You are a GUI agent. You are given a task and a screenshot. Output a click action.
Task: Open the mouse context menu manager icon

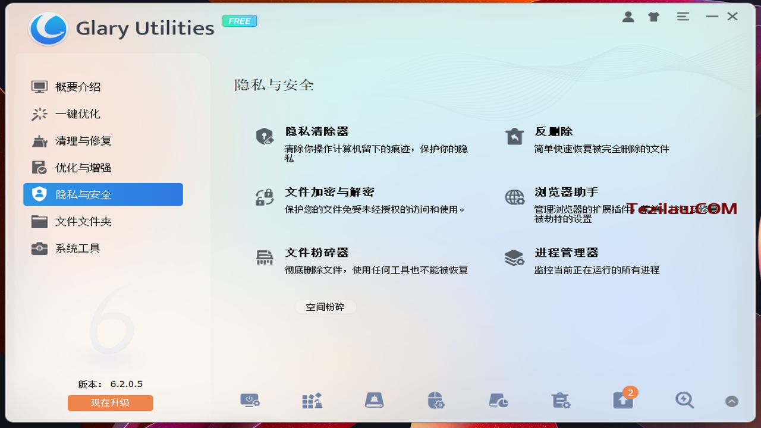pyautogui.click(x=436, y=401)
